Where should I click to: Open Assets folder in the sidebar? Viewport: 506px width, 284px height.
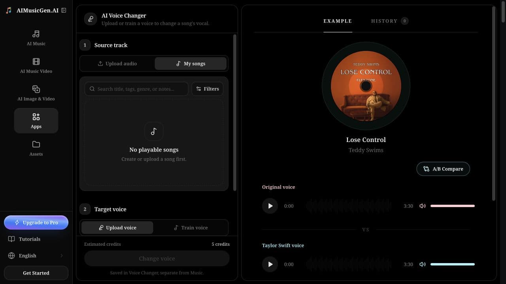click(x=36, y=148)
